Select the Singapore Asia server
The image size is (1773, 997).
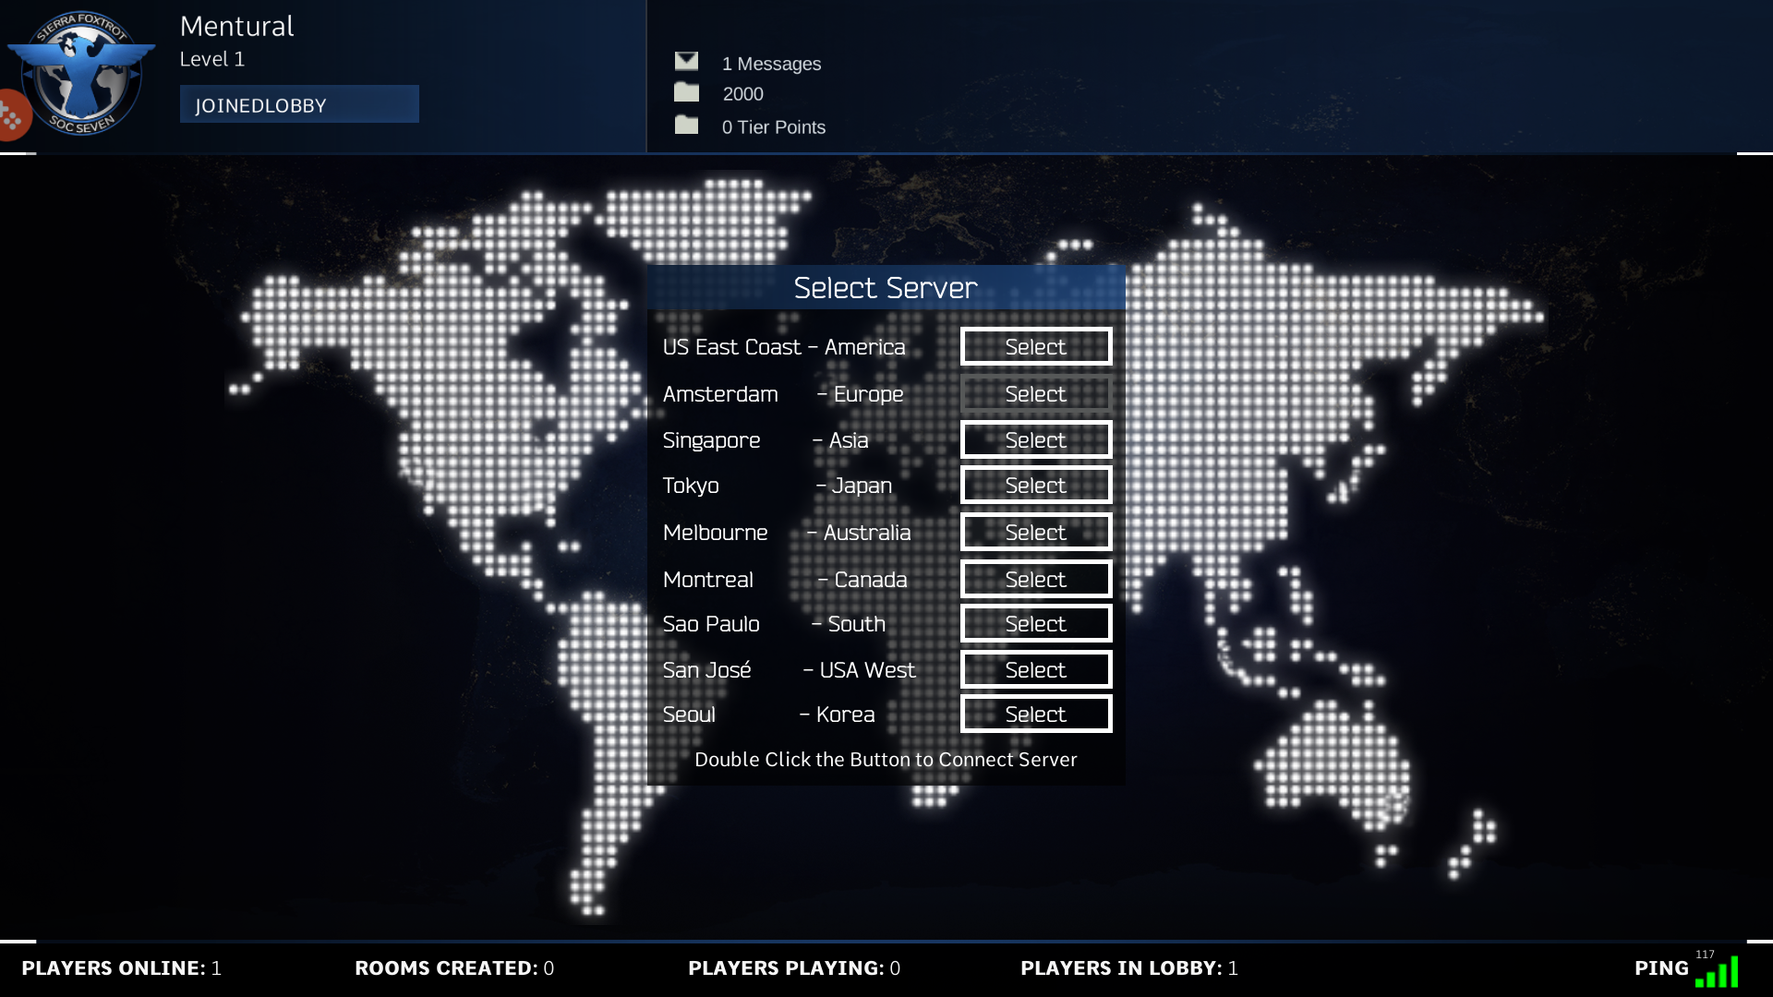[x=1035, y=440]
